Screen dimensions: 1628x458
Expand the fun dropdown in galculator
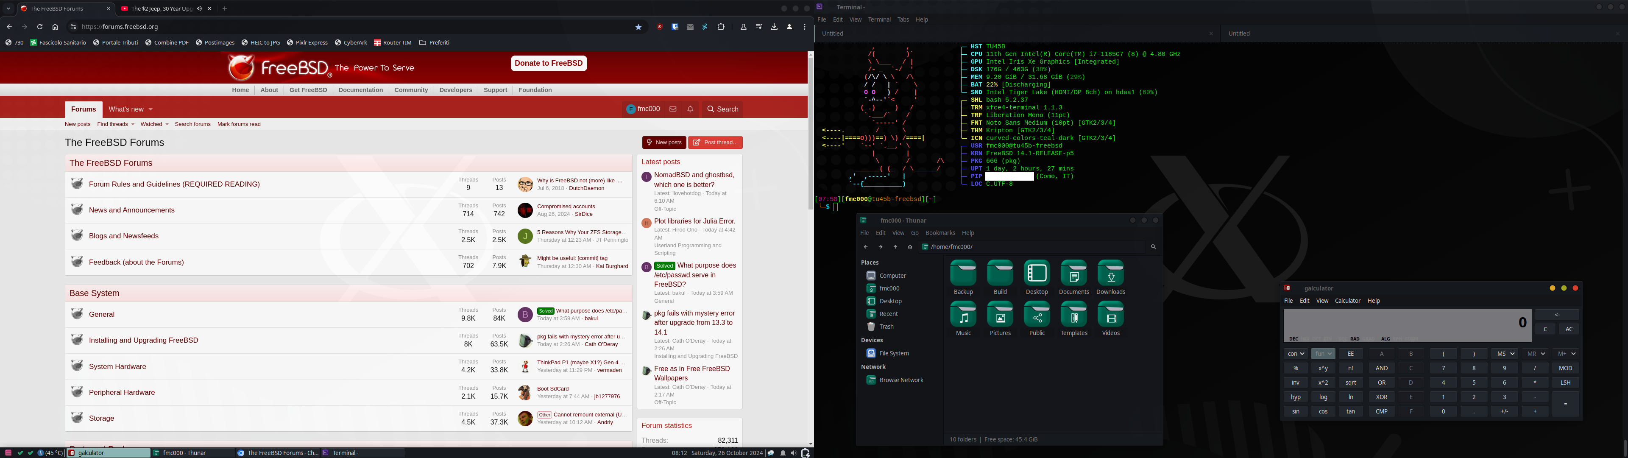click(1323, 354)
